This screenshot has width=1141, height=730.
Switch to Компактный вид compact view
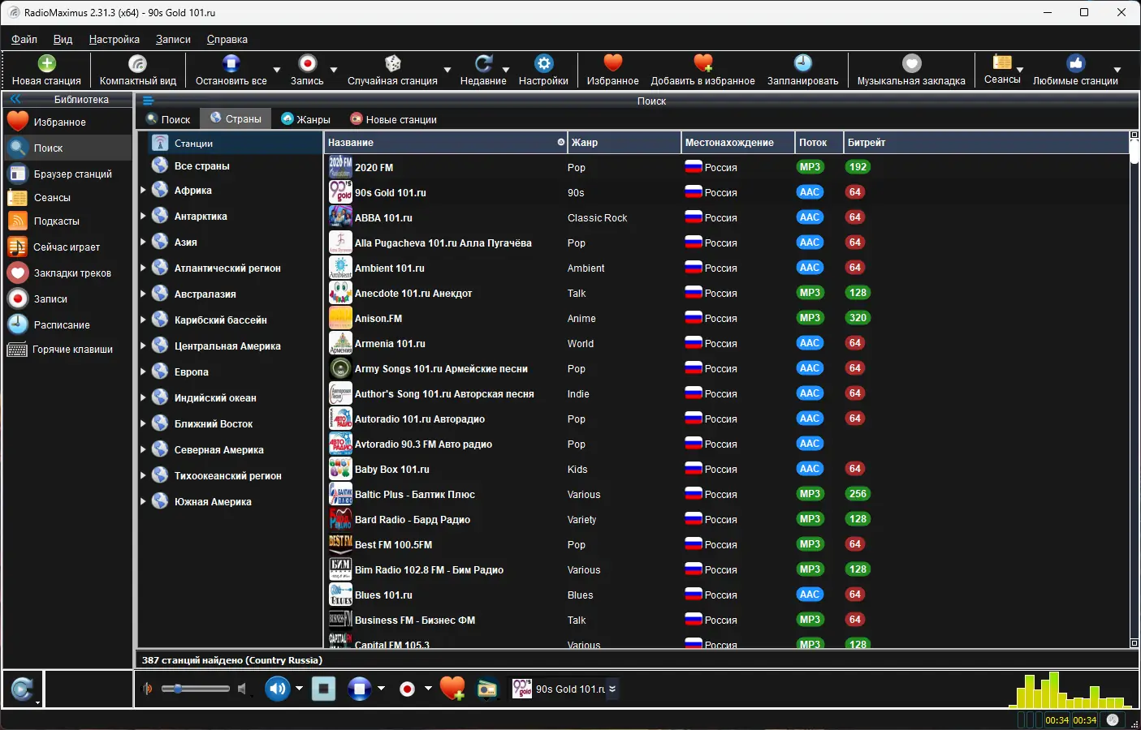tap(138, 70)
